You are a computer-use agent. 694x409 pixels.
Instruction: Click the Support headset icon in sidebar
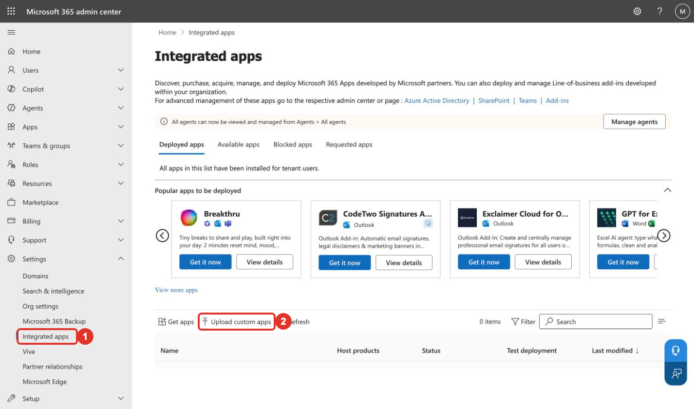12,240
